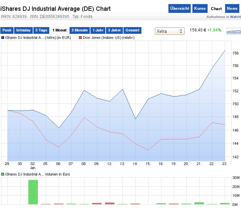Switch chart to 3 Monate

80,30
